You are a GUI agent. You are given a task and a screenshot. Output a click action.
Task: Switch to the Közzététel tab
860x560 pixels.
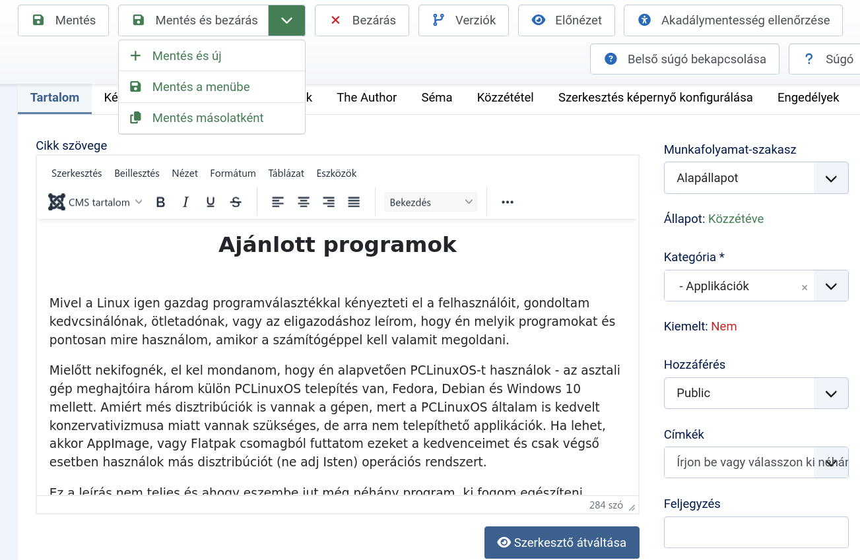506,98
